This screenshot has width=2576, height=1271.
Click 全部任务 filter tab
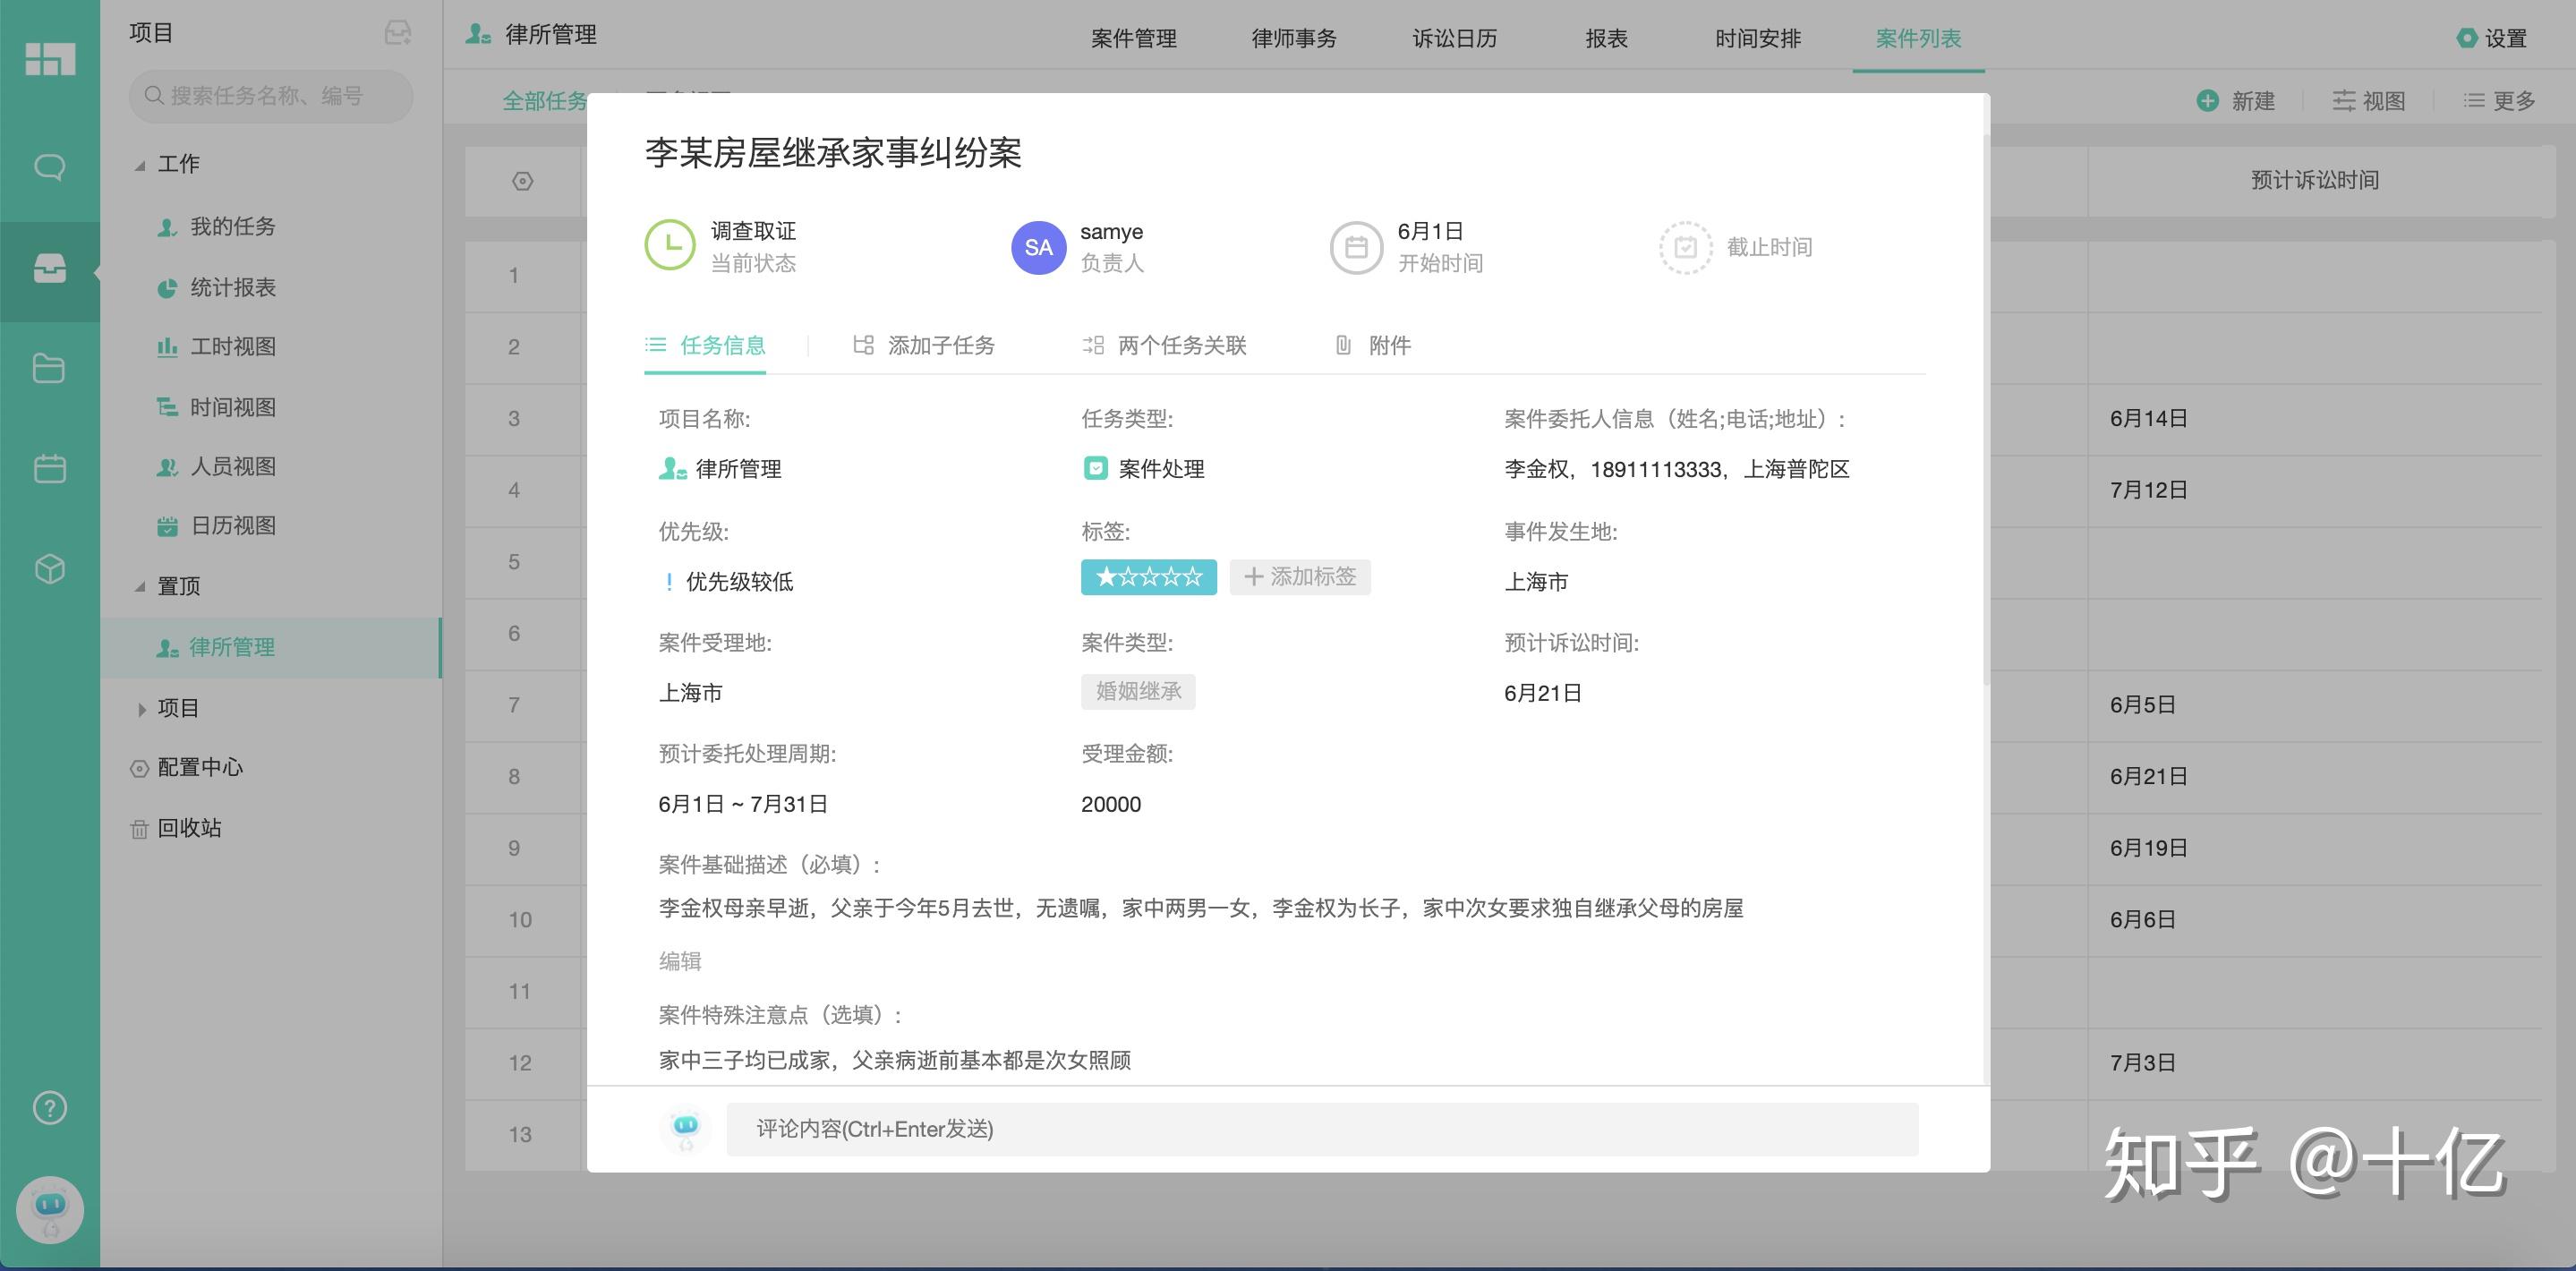point(544,100)
